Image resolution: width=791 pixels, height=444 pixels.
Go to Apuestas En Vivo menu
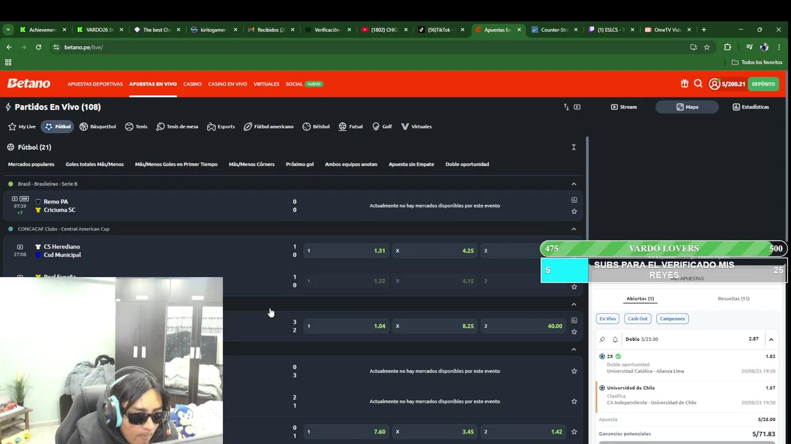pos(153,84)
